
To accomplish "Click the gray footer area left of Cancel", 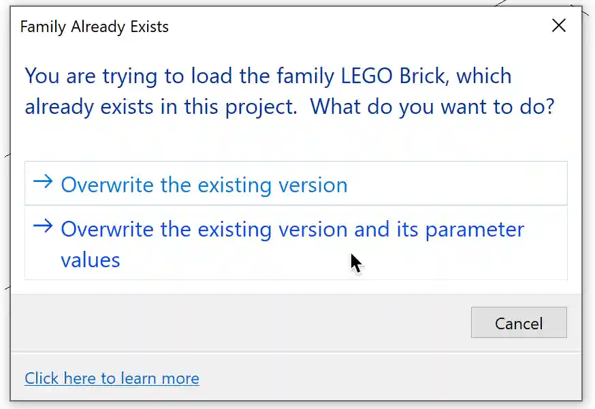I will point(238,322).
